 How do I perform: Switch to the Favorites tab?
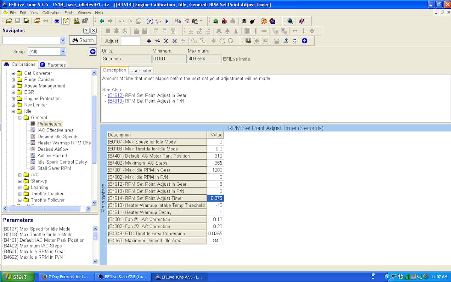coord(53,65)
